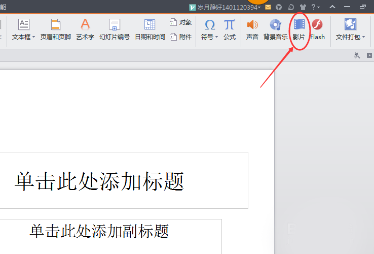The image size is (374, 254).
Task: Open the help question mark menu
Action: pyautogui.click(x=315, y=7)
